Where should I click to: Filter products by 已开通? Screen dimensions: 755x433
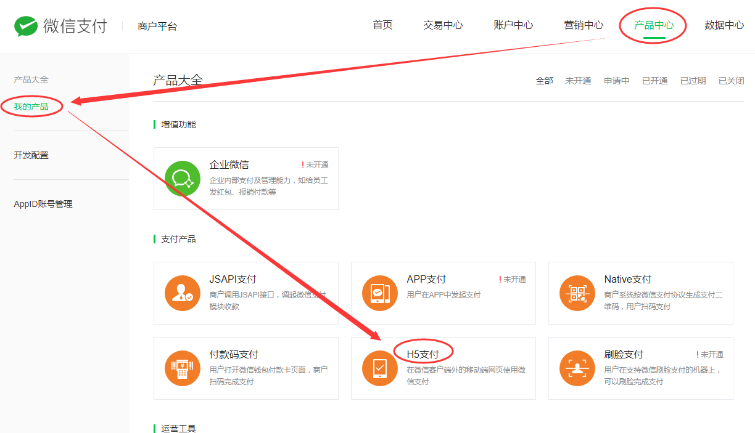(654, 81)
